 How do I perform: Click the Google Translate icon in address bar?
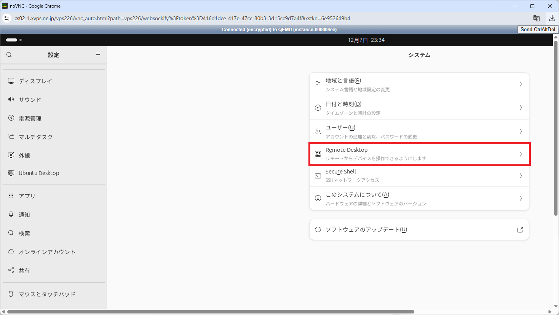tap(536, 18)
